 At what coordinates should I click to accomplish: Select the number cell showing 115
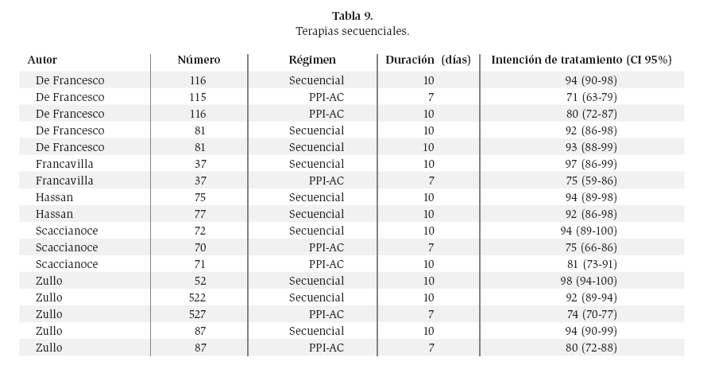199,97
